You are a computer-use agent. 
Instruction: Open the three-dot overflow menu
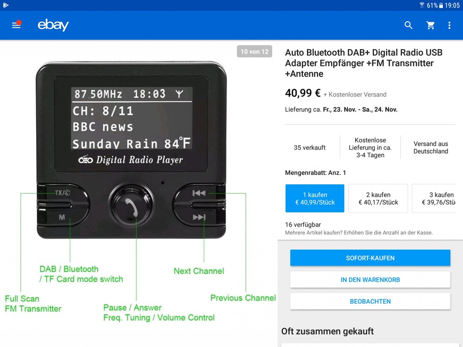(x=449, y=25)
